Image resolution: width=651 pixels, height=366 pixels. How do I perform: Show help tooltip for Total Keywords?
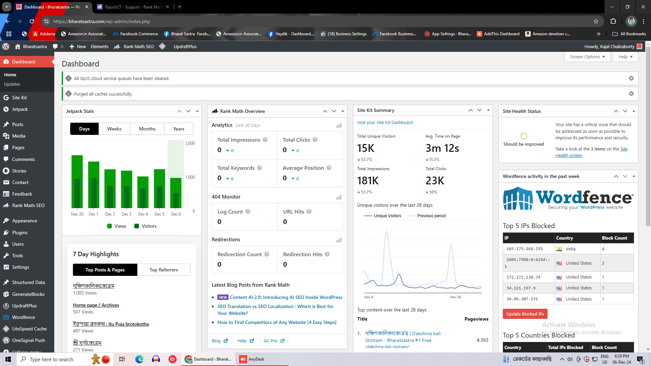(x=259, y=168)
